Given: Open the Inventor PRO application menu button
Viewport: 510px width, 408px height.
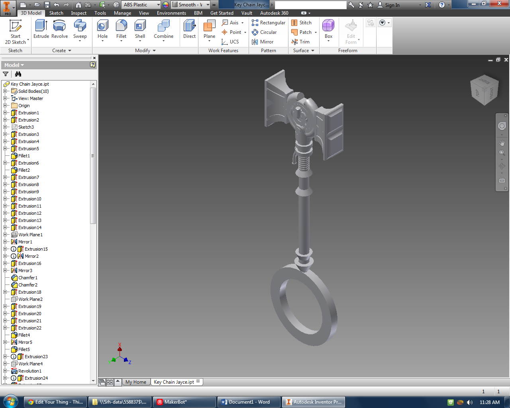Looking at the screenshot, I should 8,8.
